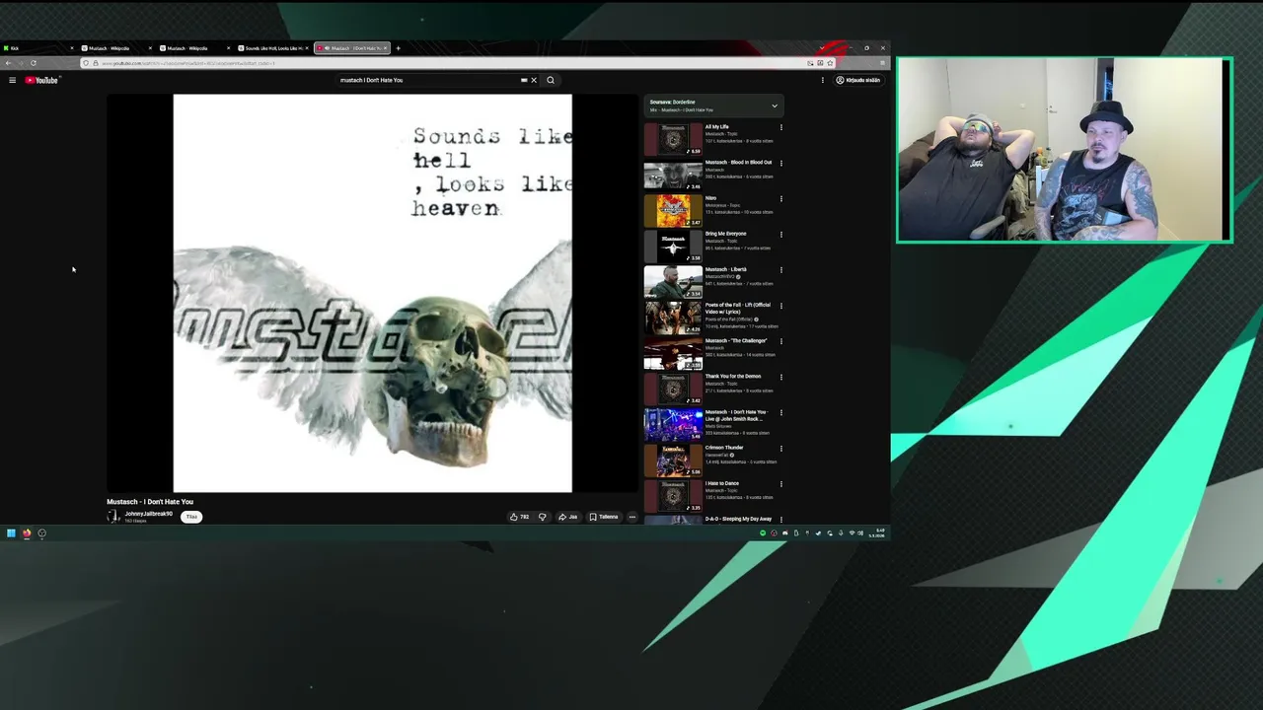Open the Firefox icon in the taskbar

(x=27, y=533)
